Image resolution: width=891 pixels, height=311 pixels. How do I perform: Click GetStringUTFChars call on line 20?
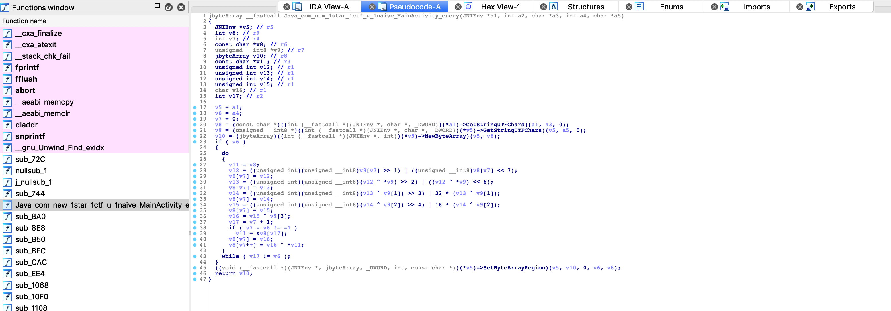pyautogui.click(x=495, y=125)
